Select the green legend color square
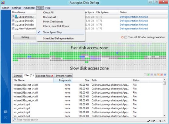Viewport: 169px width, 124px height. [149, 75]
